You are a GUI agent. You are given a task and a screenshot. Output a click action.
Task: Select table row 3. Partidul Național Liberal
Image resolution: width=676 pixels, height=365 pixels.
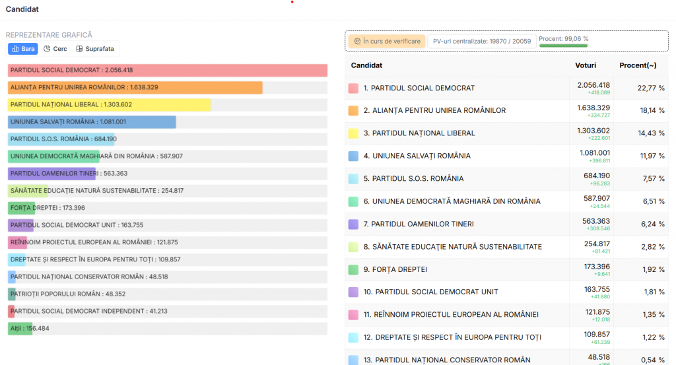[506, 133]
